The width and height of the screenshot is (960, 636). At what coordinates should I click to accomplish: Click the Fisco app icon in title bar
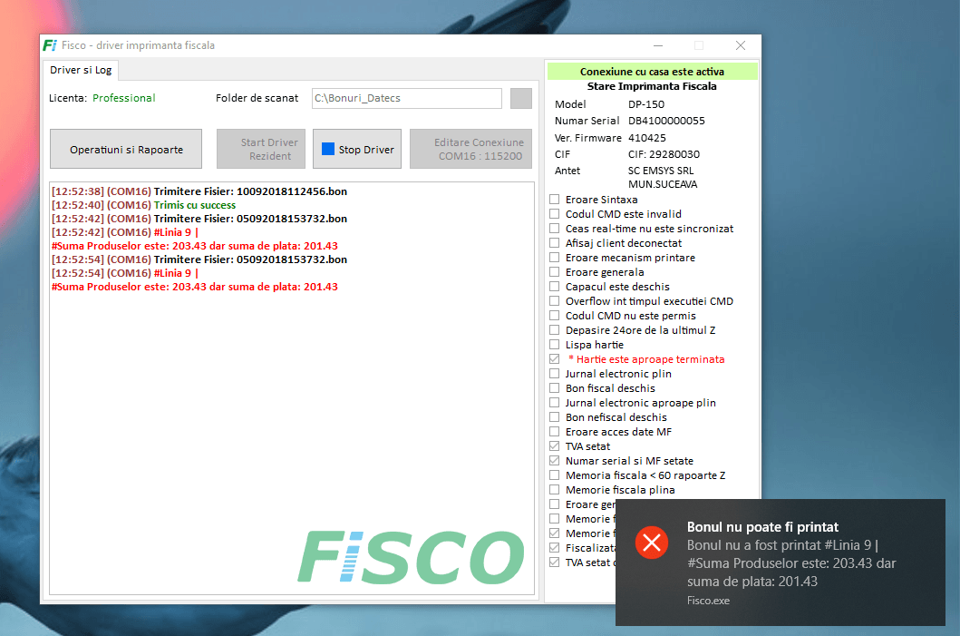coord(50,45)
